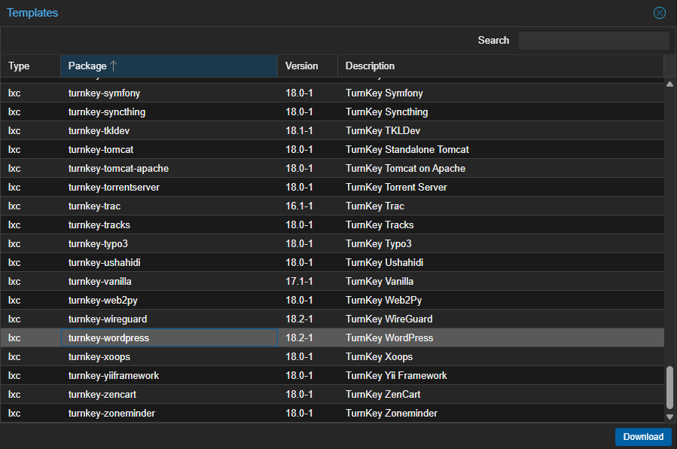Image resolution: width=677 pixels, height=449 pixels.
Task: Sort by Version column header
Action: coord(307,66)
